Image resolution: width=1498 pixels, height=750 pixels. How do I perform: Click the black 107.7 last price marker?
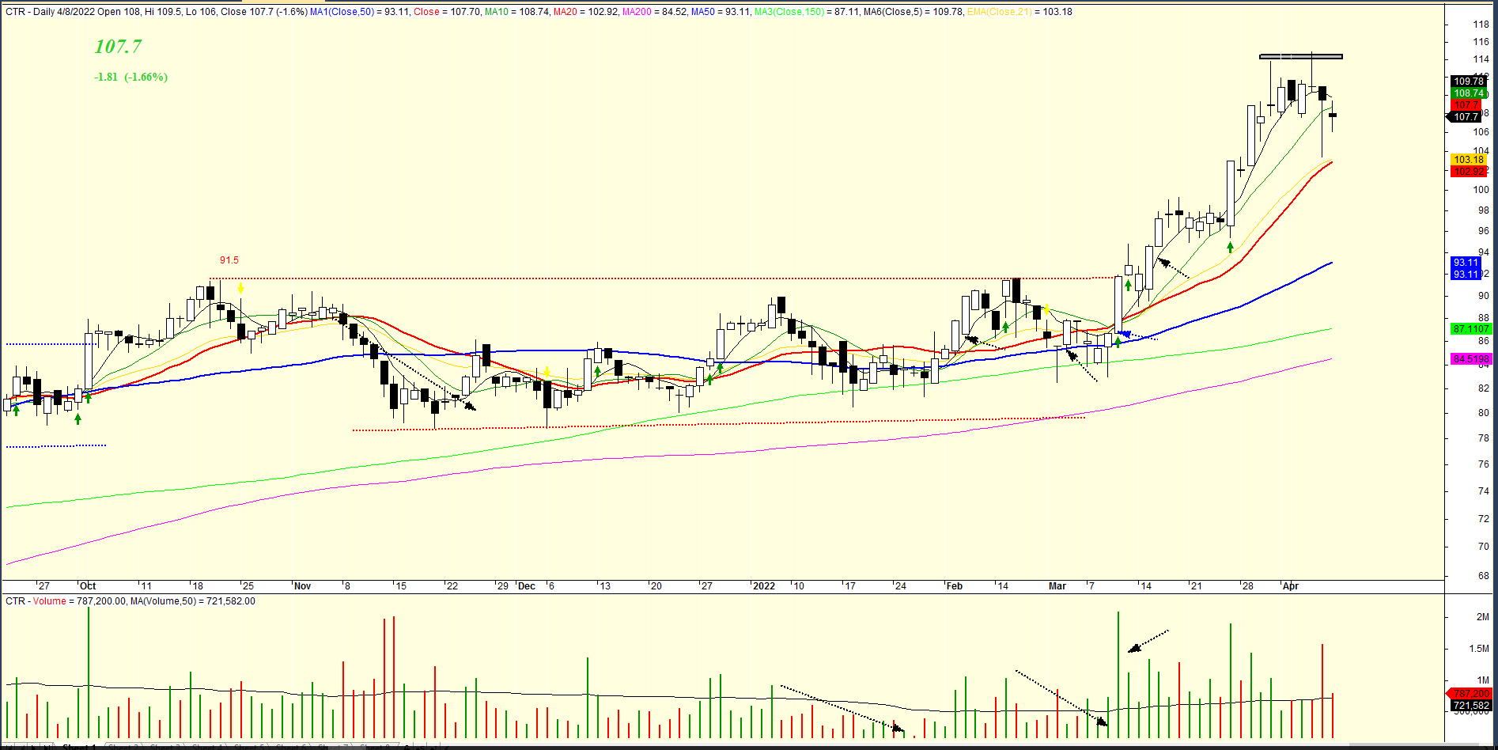point(1466,117)
